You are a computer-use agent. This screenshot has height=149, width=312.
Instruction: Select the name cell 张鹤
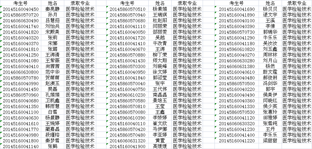53,146
